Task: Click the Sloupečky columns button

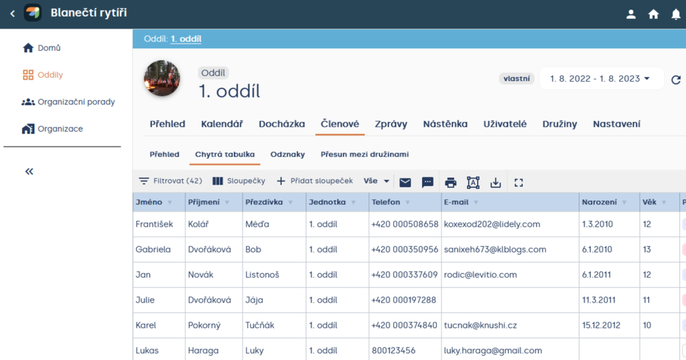Action: coord(239,181)
